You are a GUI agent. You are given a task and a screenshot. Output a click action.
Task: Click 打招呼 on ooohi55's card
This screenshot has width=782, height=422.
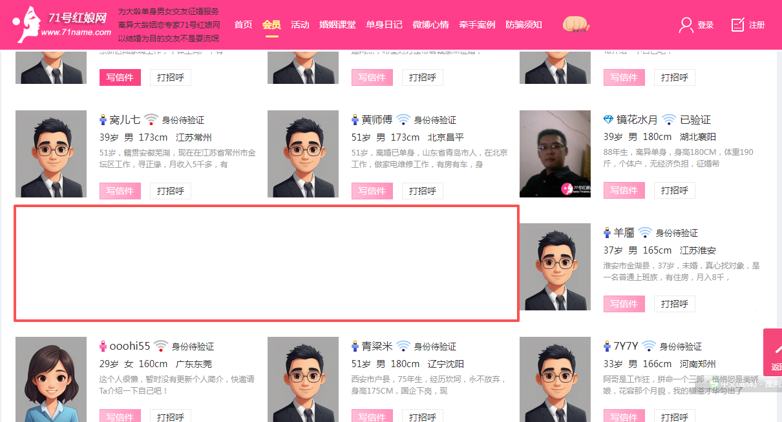171,416
